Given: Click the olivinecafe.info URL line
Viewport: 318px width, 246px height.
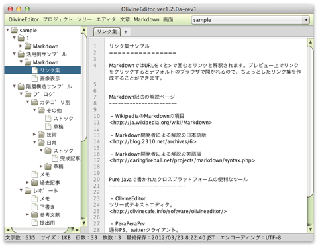Looking at the screenshot, I should (x=168, y=211).
